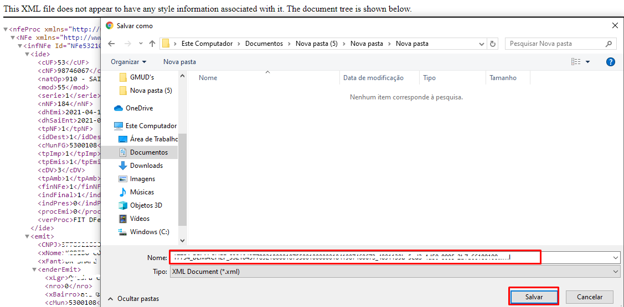Image resolution: width=624 pixels, height=307 pixels.
Task: Select Este Computador in navigation pane
Action: tap(145, 125)
